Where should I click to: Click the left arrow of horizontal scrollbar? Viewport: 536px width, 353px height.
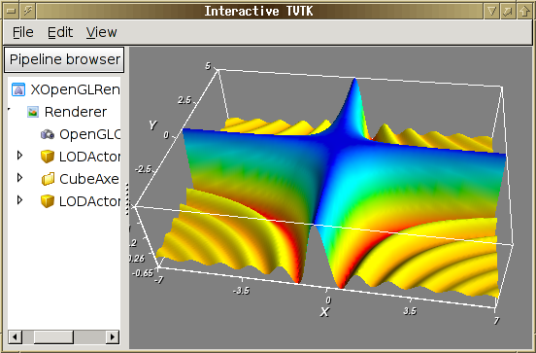(15, 337)
